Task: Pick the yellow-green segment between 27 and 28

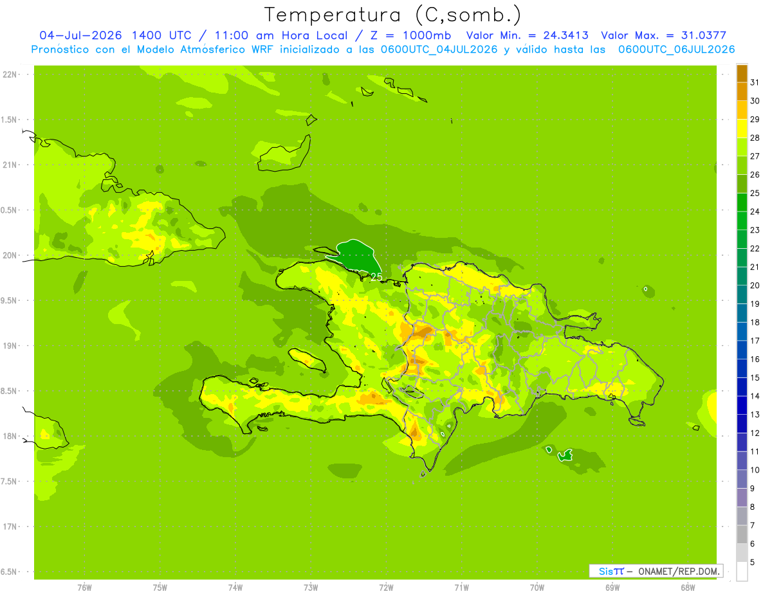Action: 742,147
